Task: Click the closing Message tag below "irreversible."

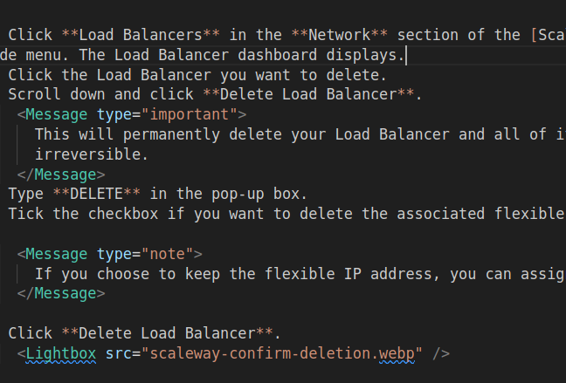Action: (61, 174)
